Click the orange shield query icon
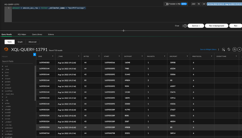 pyautogui.click(x=6, y=49)
